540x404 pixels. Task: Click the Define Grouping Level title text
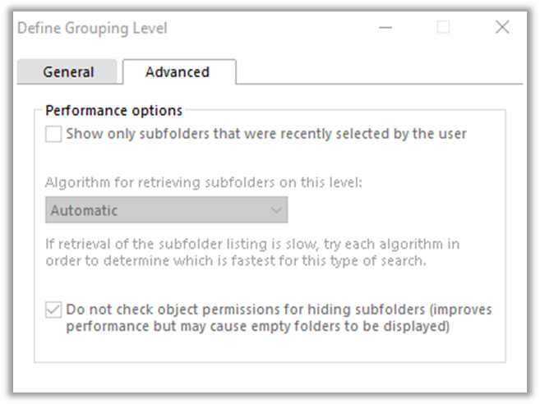[92, 29]
